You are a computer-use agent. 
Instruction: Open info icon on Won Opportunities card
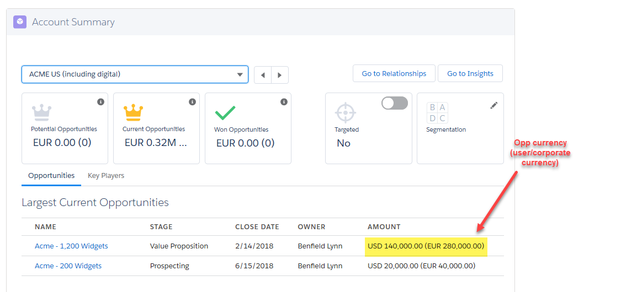click(284, 102)
